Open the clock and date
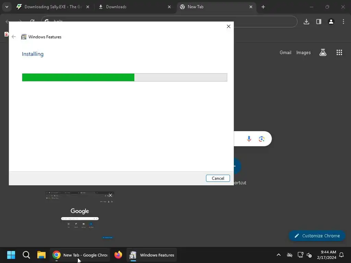This screenshot has width=351, height=263. coord(327,255)
